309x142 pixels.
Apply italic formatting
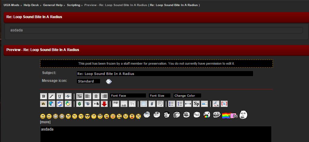[x=52, y=96]
